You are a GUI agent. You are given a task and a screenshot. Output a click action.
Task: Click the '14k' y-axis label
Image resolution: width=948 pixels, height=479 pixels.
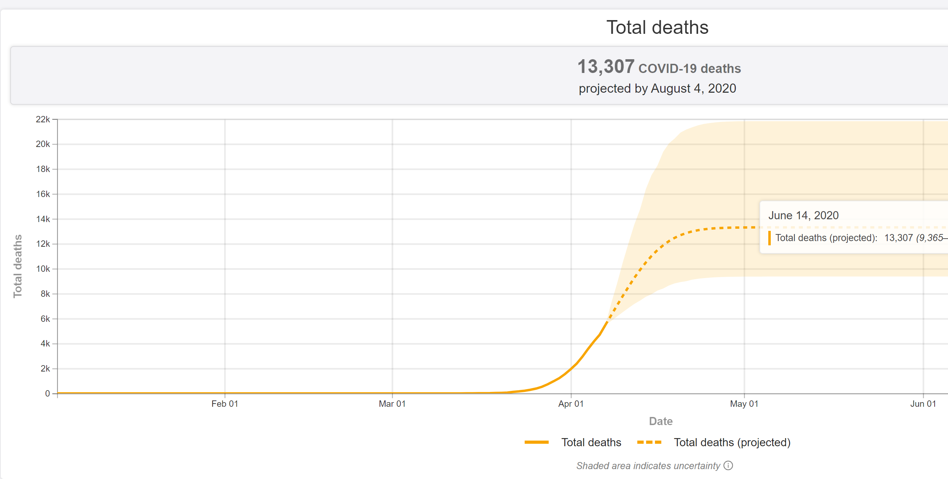pyautogui.click(x=43, y=219)
